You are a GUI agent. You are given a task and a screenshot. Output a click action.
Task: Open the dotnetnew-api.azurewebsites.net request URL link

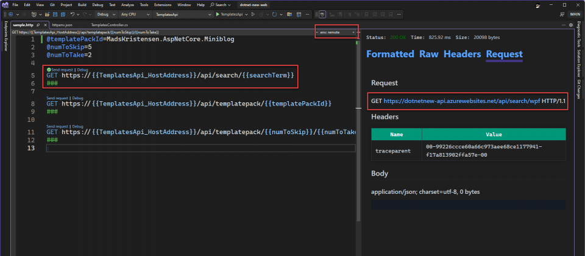pyautogui.click(x=462, y=101)
